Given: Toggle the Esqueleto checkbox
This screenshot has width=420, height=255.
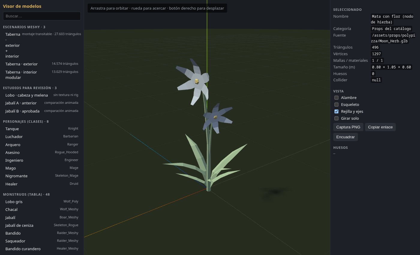Looking at the screenshot, I should 336,104.
